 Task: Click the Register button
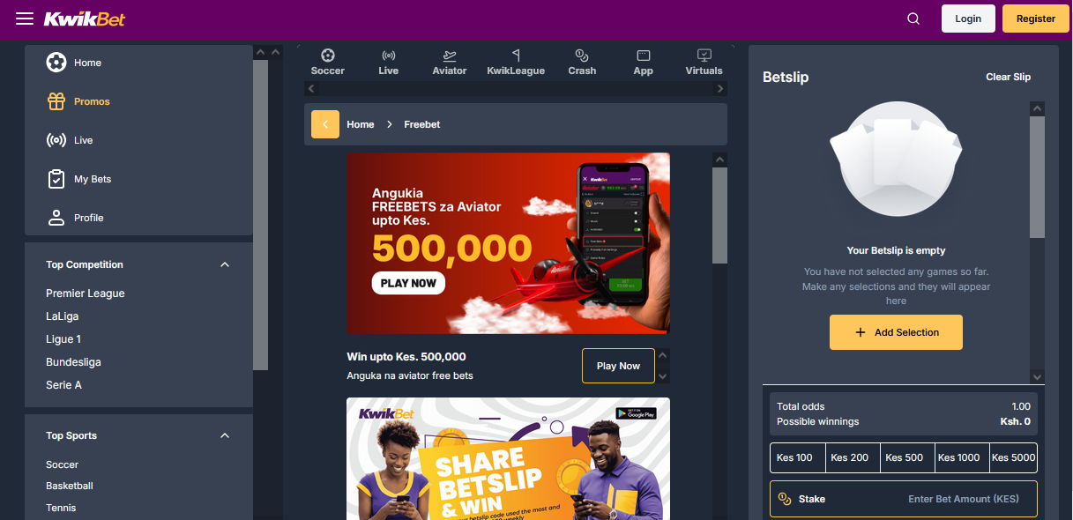(1035, 19)
